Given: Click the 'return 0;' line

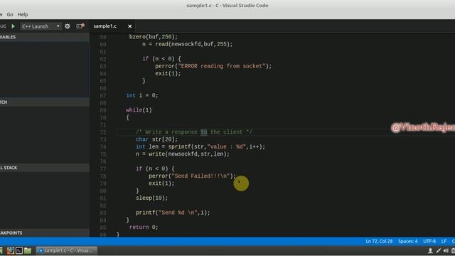Looking at the screenshot, I should (144, 228).
